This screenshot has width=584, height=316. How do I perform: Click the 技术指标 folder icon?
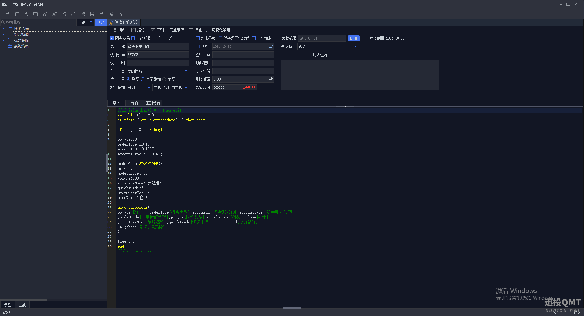(10, 29)
